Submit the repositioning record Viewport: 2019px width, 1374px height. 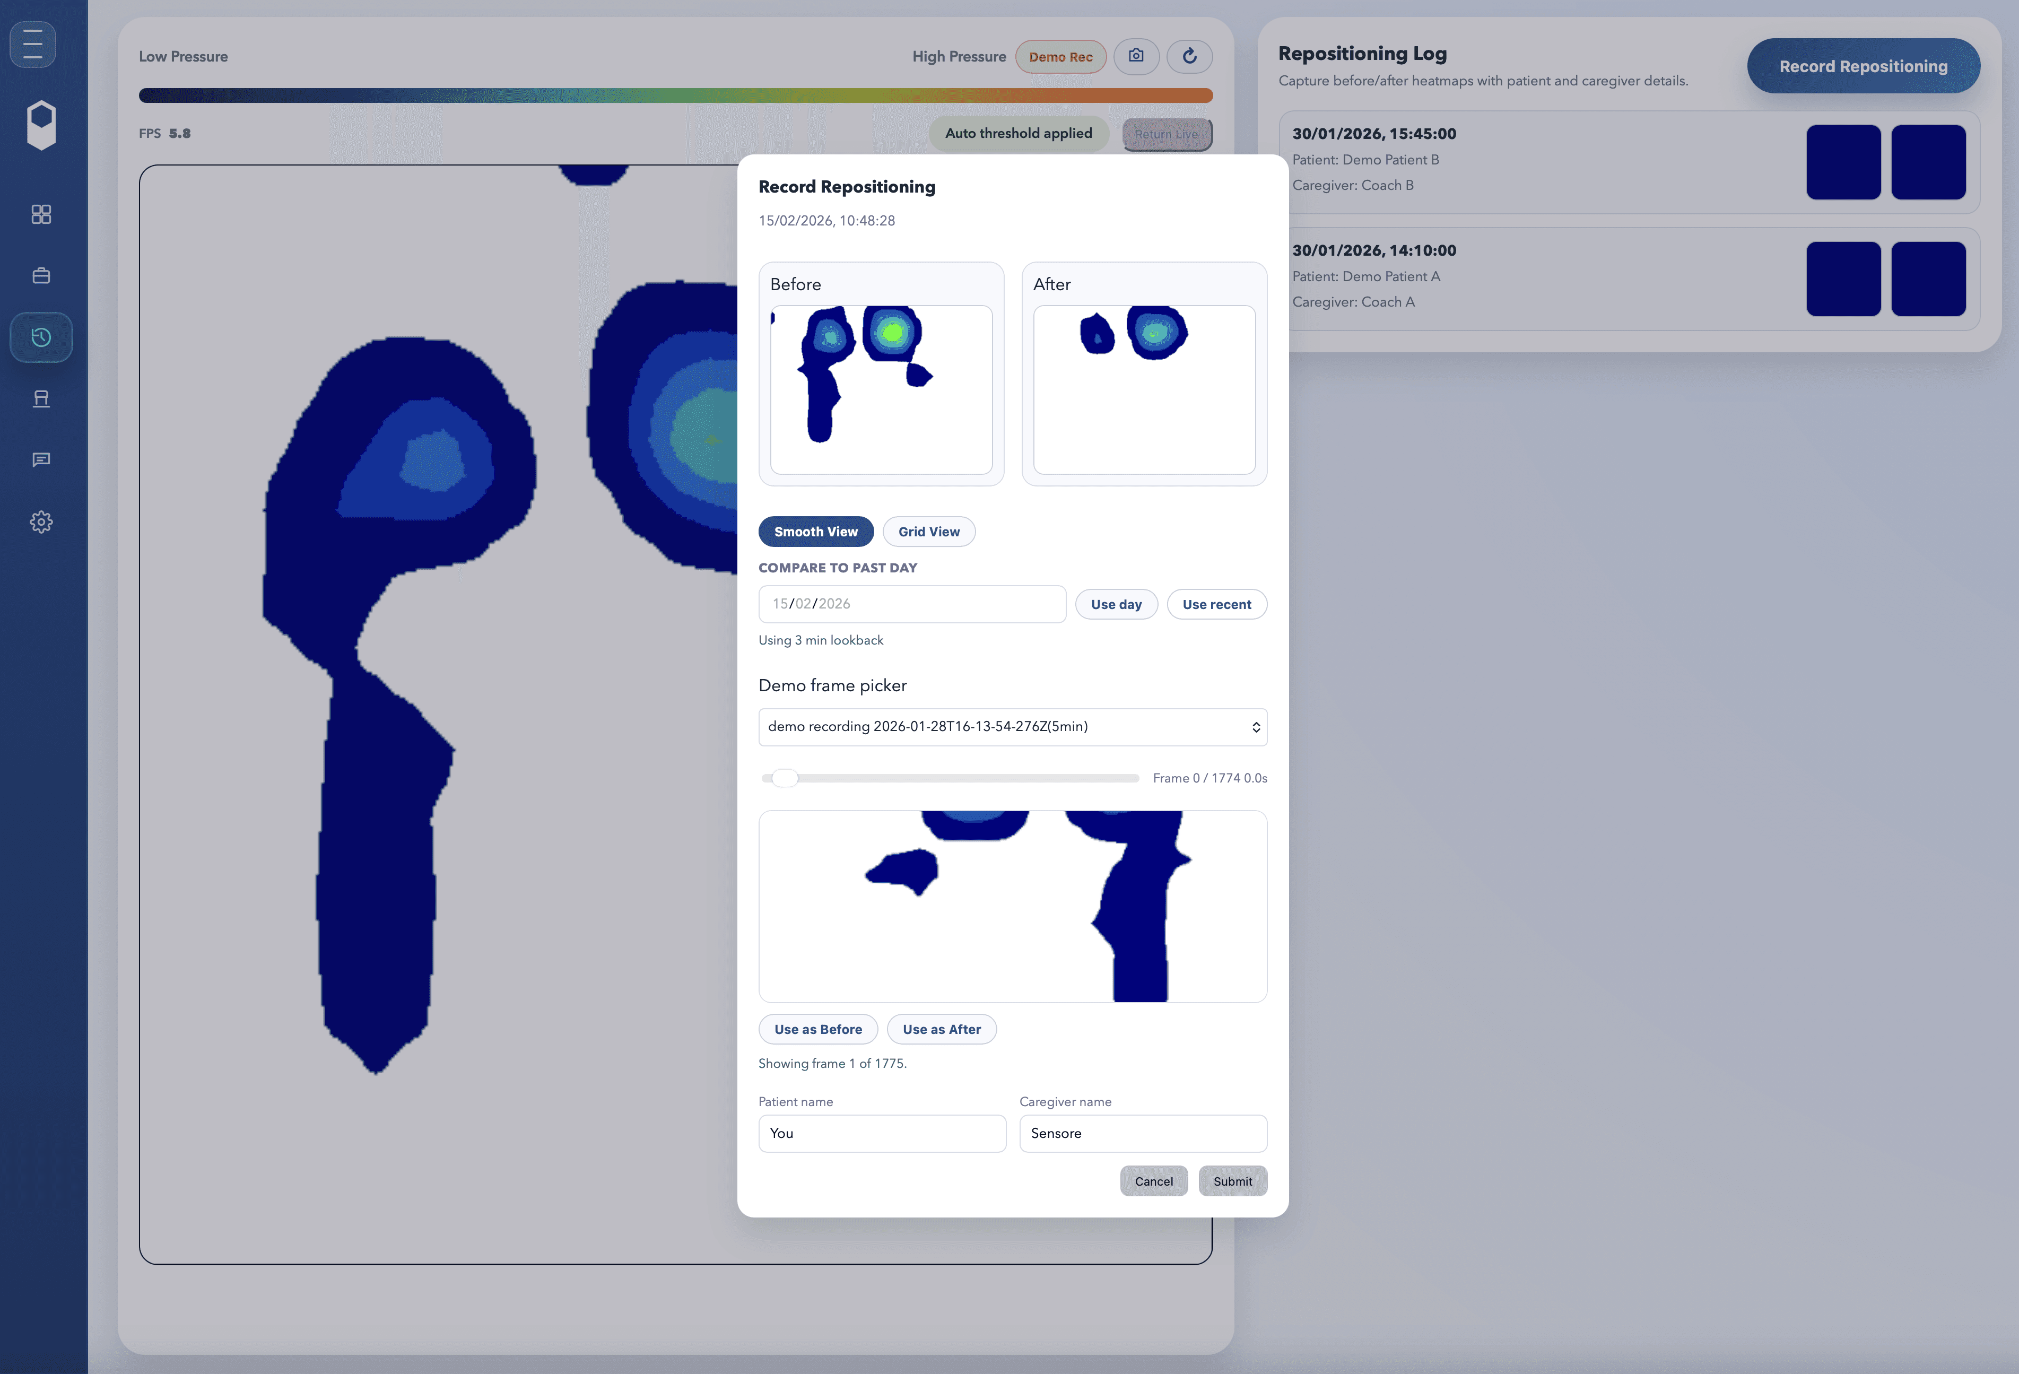1232,1181
